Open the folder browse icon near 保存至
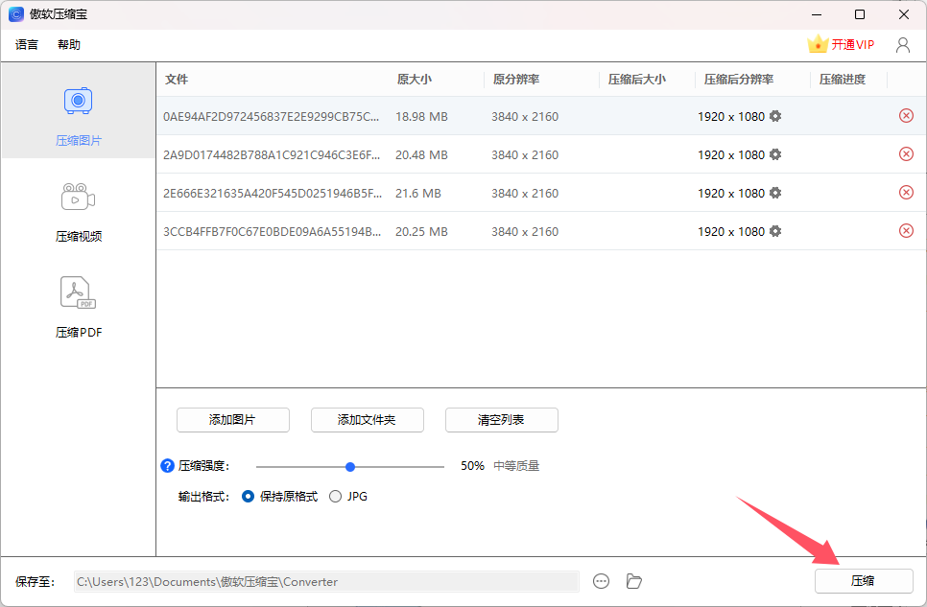The height and width of the screenshot is (607, 927). tap(633, 581)
